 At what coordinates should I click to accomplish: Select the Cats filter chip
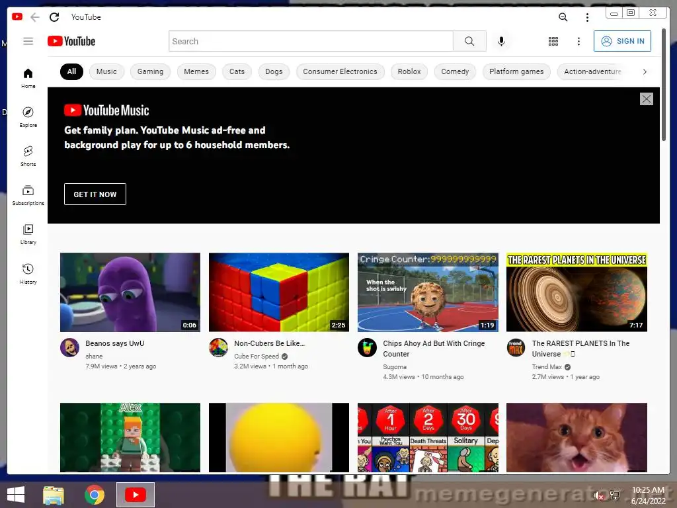tap(237, 71)
